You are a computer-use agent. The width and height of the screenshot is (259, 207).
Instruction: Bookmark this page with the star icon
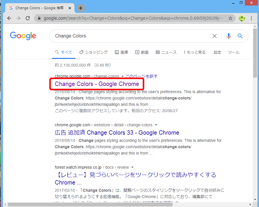pos(230,18)
